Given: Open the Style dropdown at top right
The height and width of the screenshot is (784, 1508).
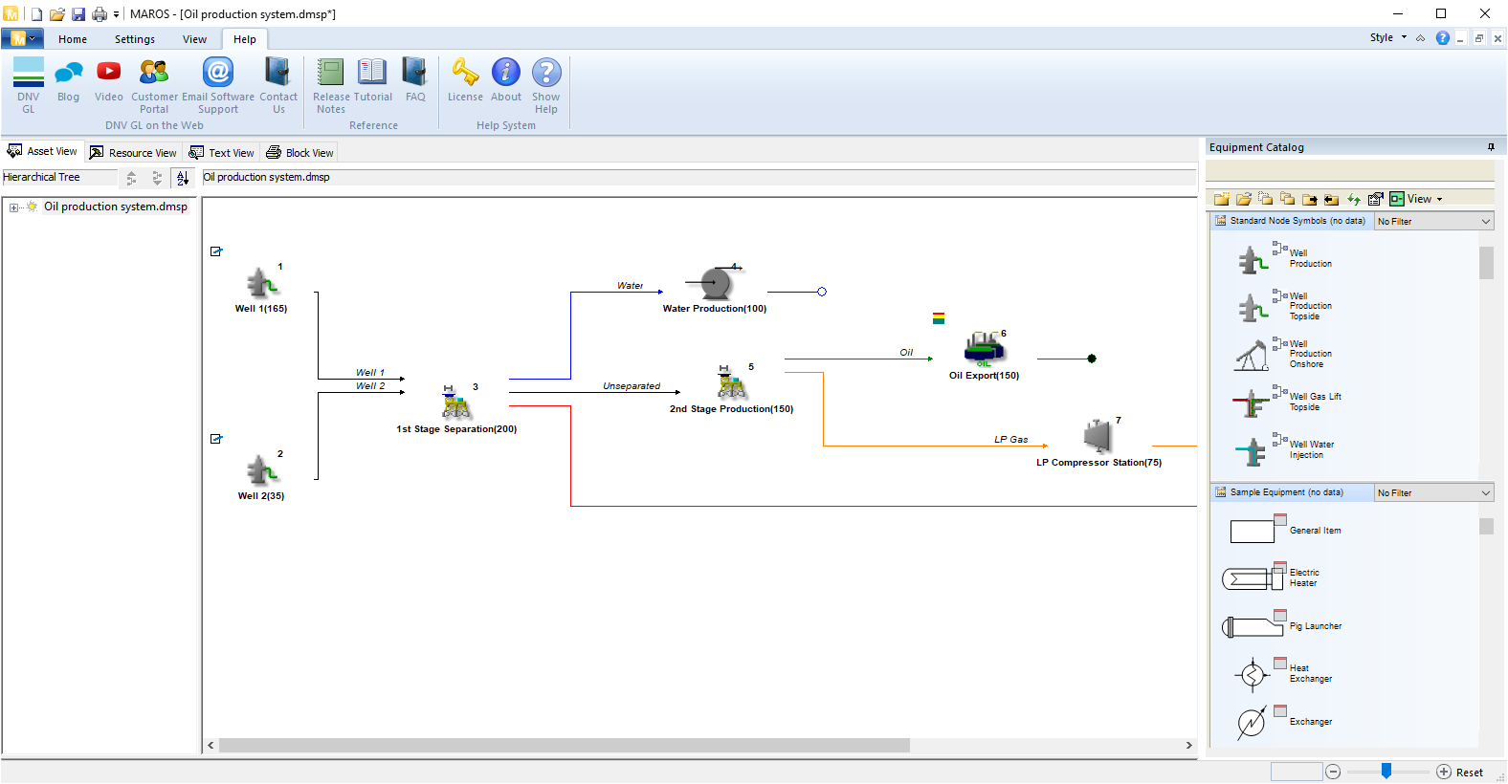Looking at the screenshot, I should (x=1388, y=38).
